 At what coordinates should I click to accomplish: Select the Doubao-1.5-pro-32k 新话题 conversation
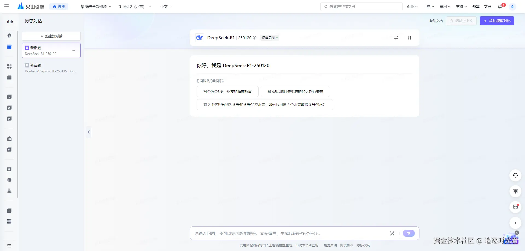coord(51,68)
